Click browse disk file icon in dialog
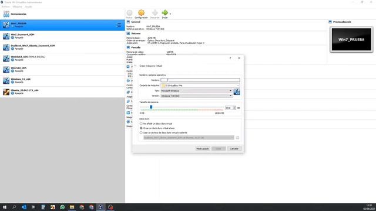 237,138
